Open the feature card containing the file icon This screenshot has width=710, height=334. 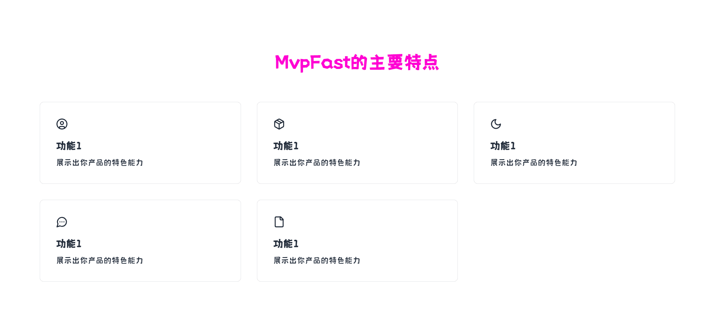pos(357,240)
